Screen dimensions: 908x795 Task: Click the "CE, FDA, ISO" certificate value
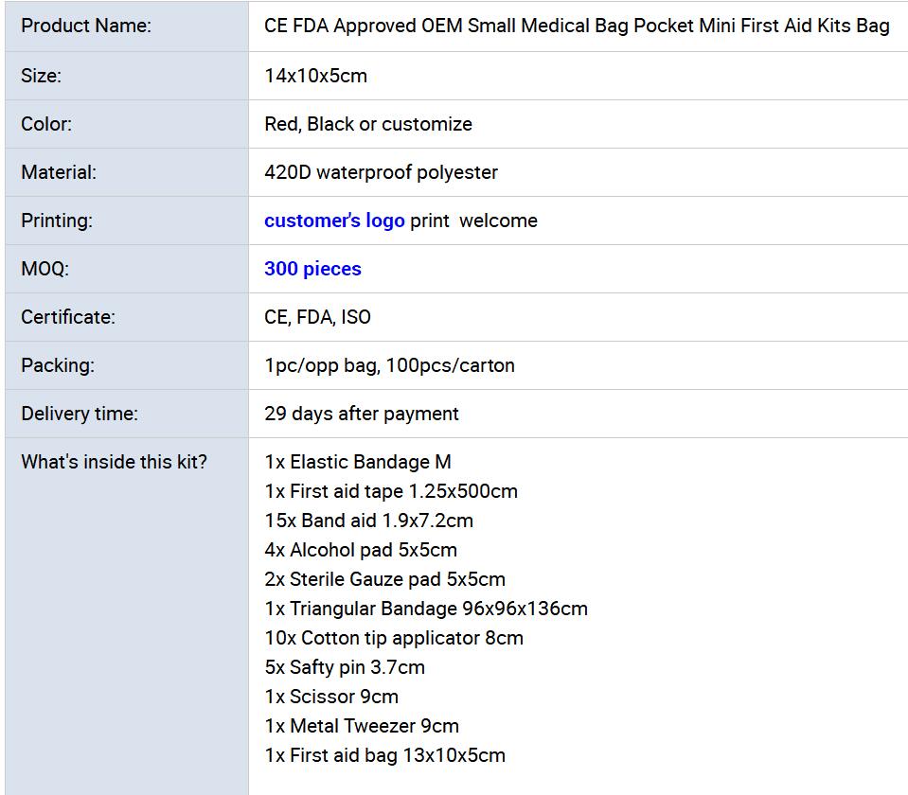pyautogui.click(x=317, y=317)
